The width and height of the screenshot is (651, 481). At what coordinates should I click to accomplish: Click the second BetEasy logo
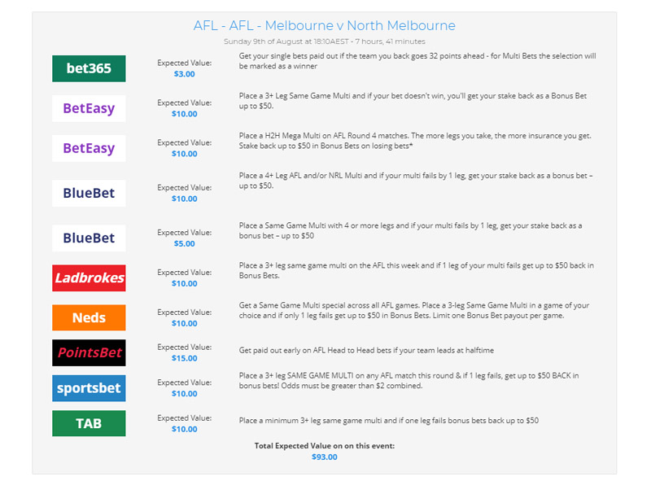click(x=89, y=148)
